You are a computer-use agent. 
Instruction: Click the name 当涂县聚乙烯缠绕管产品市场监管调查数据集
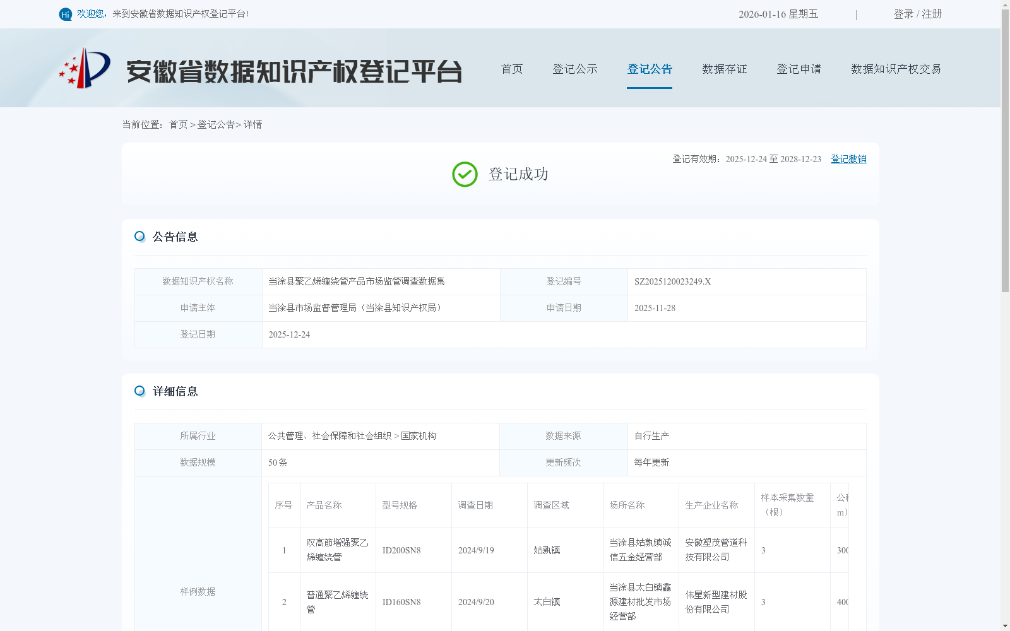(357, 281)
